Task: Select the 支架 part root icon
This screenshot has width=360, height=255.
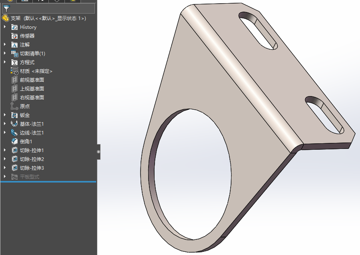Action: click(x=5, y=18)
